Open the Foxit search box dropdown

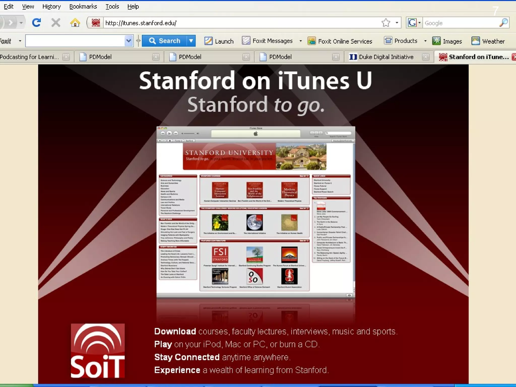point(128,41)
